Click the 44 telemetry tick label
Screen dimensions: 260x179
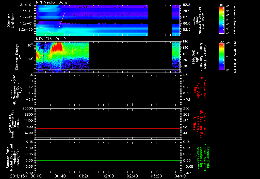point(185,133)
